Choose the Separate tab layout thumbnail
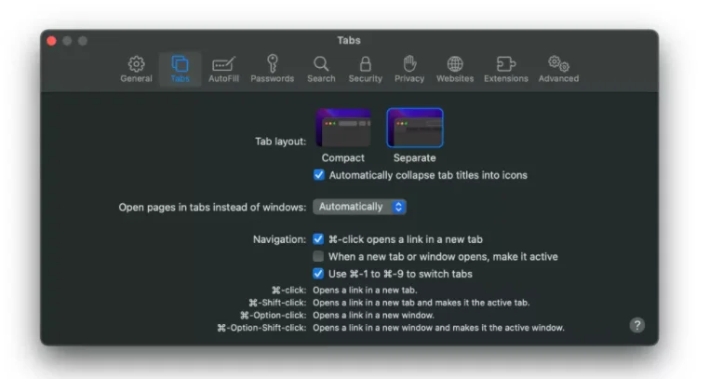Viewport: 709px width, 379px height. 415,129
